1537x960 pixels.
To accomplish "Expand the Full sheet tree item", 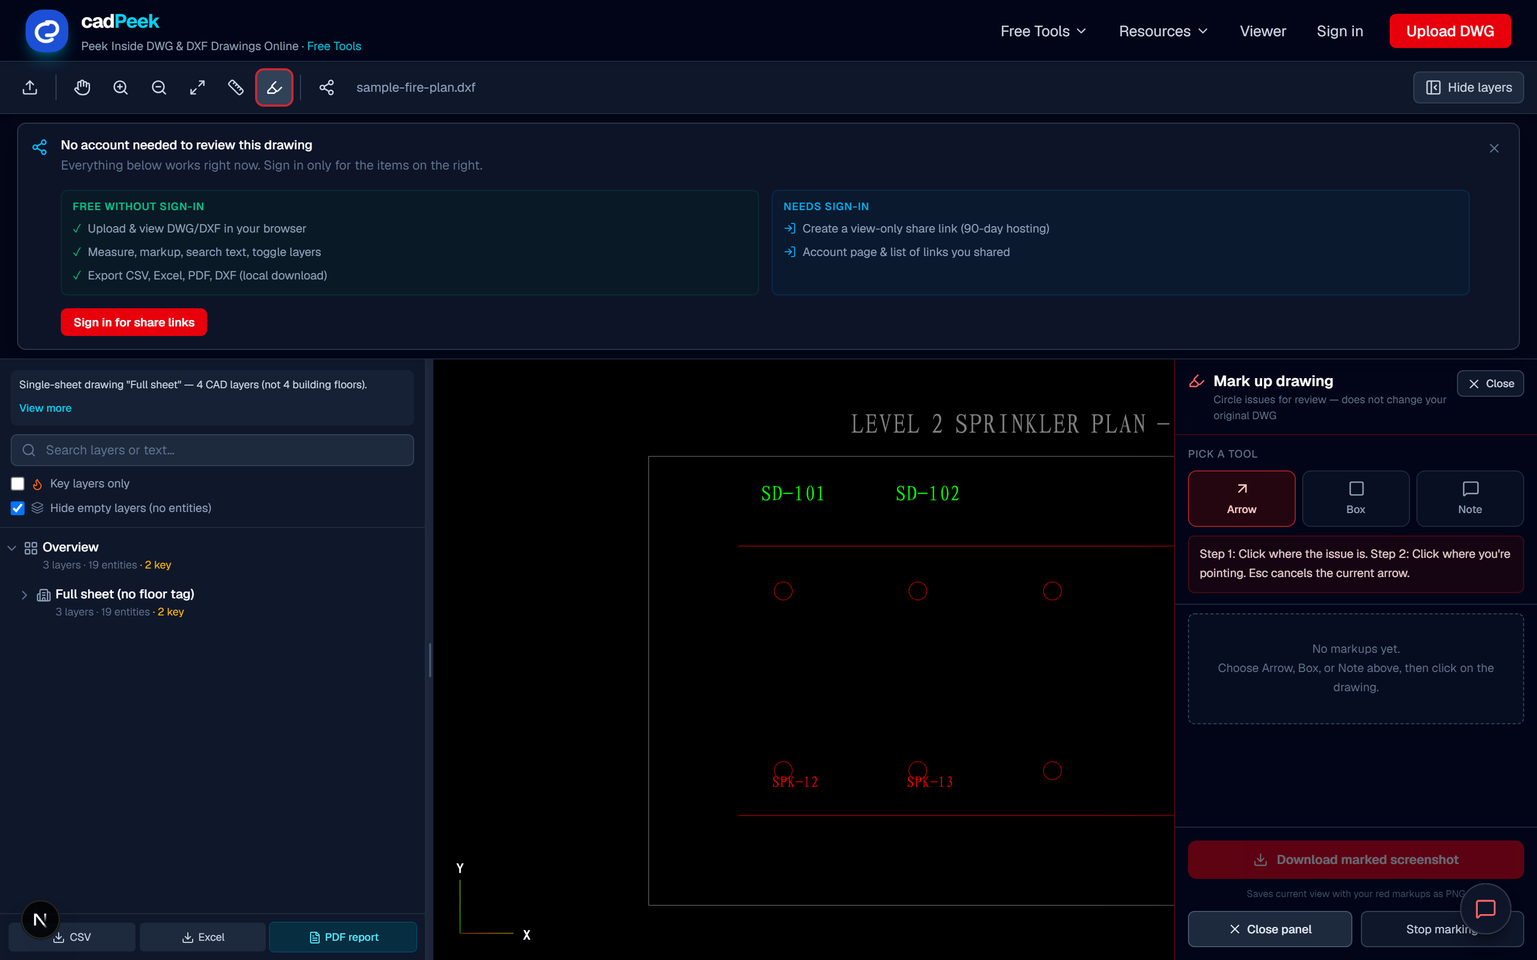I will 24,595.
